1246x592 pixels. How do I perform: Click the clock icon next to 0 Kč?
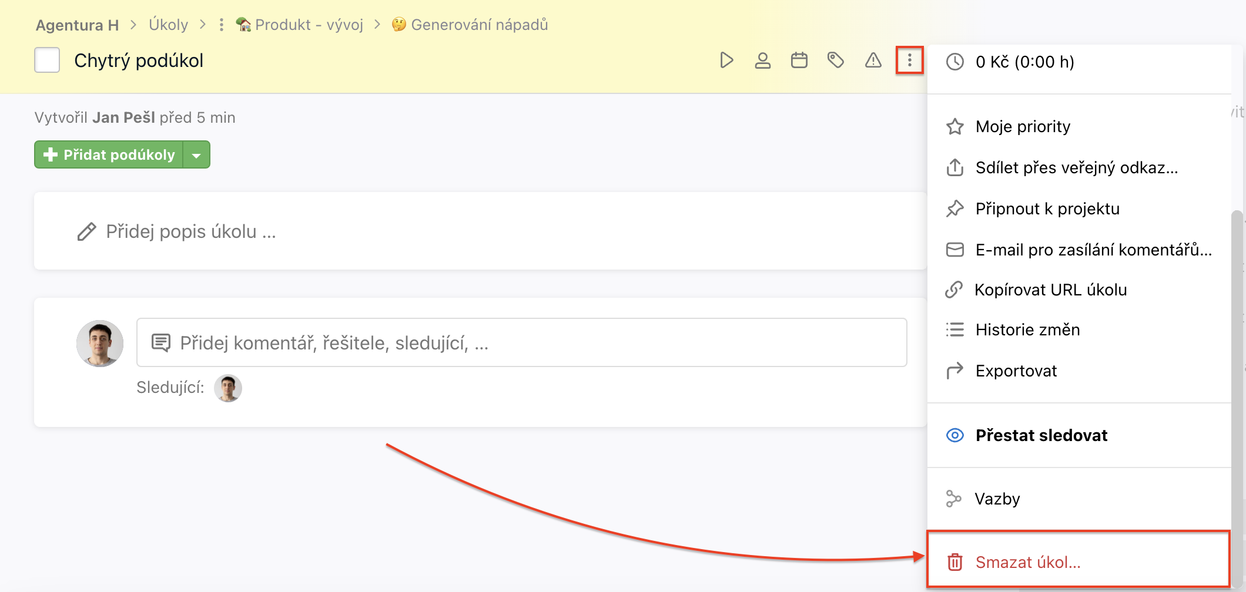(955, 62)
